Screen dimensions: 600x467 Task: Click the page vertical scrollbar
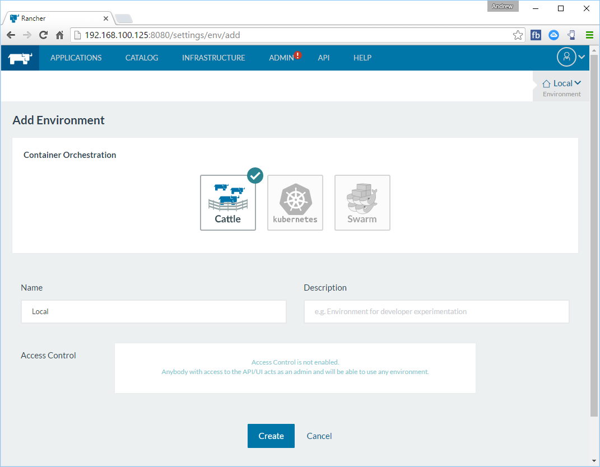point(594,252)
